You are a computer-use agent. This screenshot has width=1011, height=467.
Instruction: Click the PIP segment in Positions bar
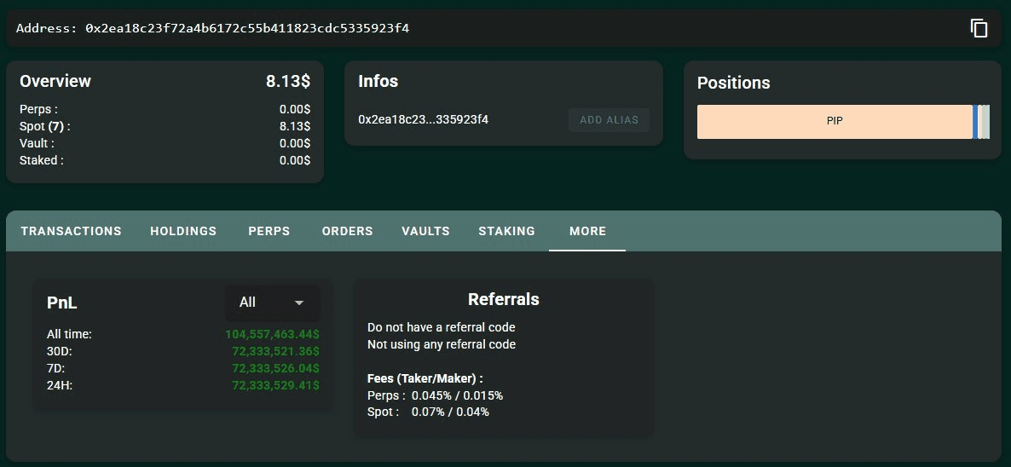tap(834, 122)
